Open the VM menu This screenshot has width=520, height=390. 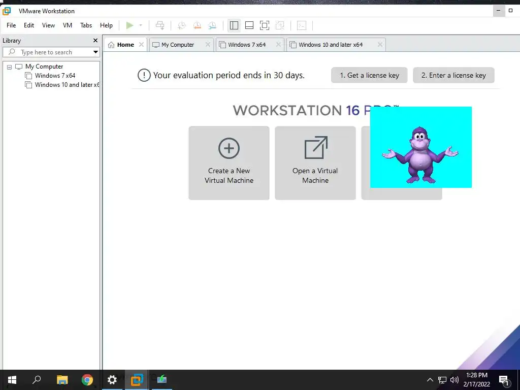point(68,25)
